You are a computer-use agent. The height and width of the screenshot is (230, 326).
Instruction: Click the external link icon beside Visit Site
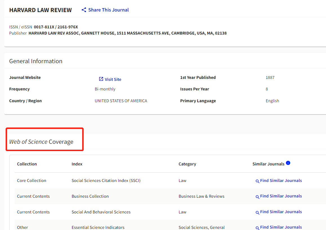coord(101,79)
